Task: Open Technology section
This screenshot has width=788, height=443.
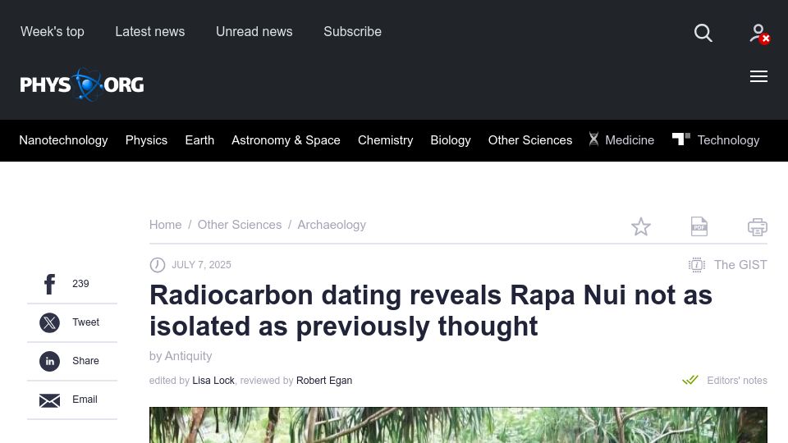Action: pyautogui.click(x=728, y=140)
